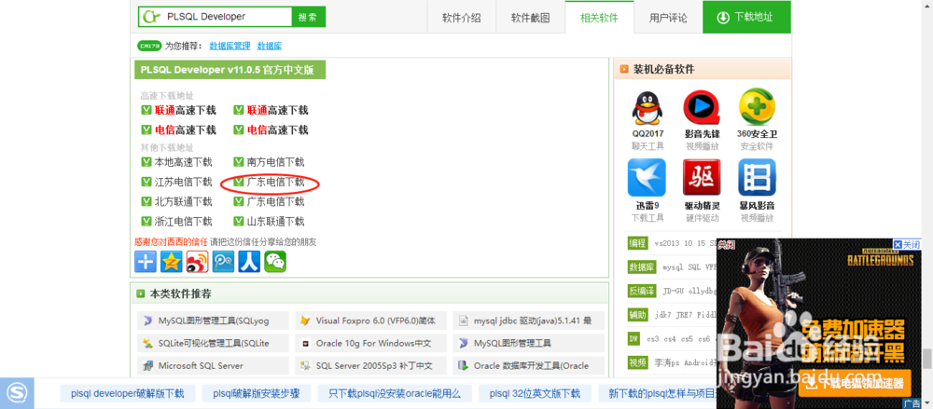Open the 影音先锋 player icon
Viewport: 933px width, 409px height.
coord(703,107)
